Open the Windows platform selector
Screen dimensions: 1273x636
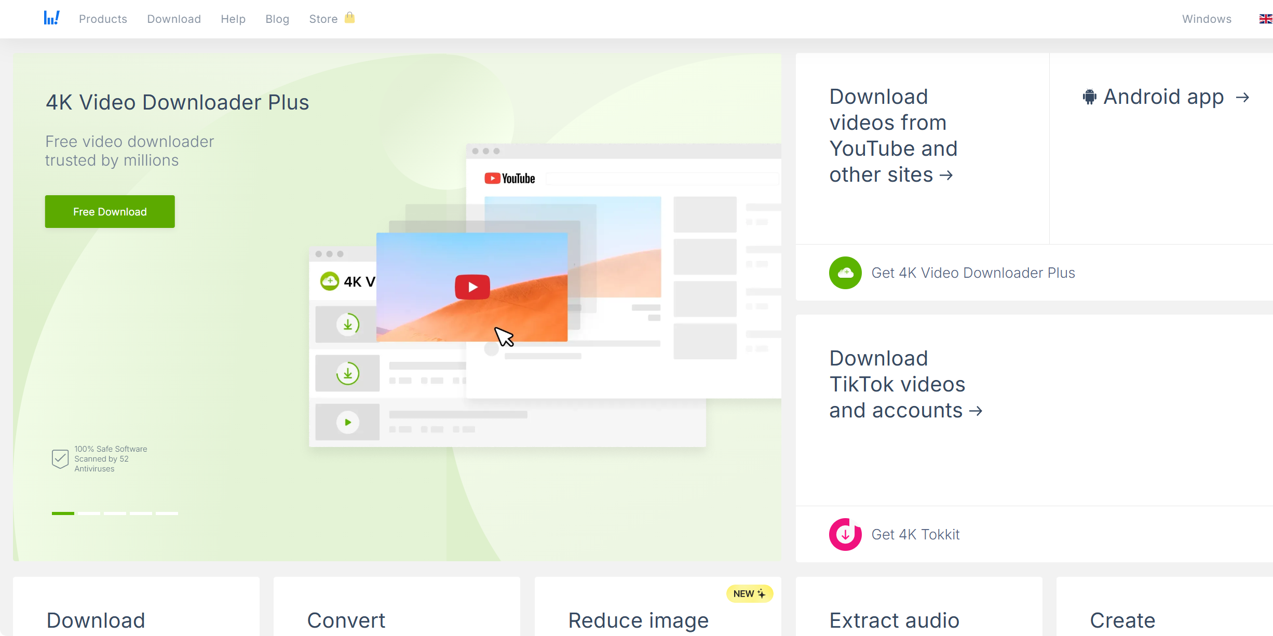click(x=1207, y=19)
